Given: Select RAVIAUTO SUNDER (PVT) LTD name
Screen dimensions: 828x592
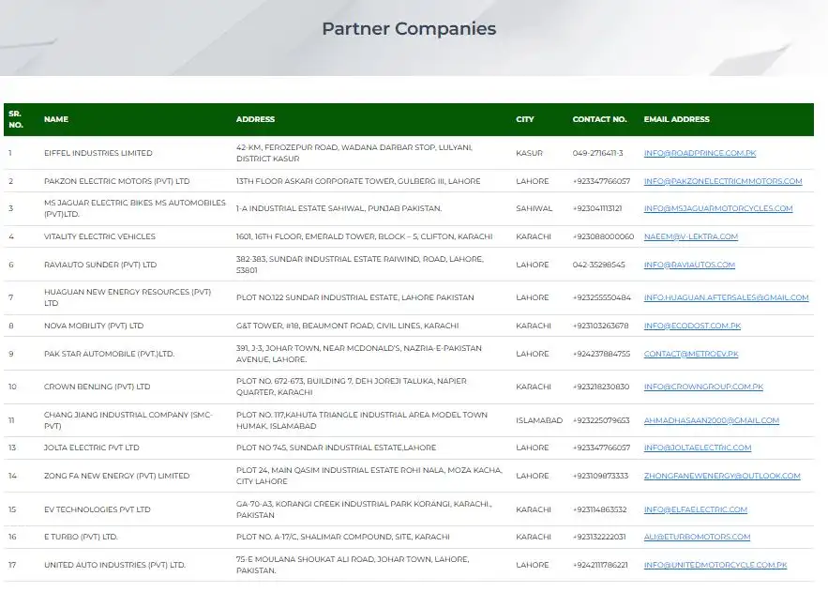Looking at the screenshot, I should tap(100, 265).
